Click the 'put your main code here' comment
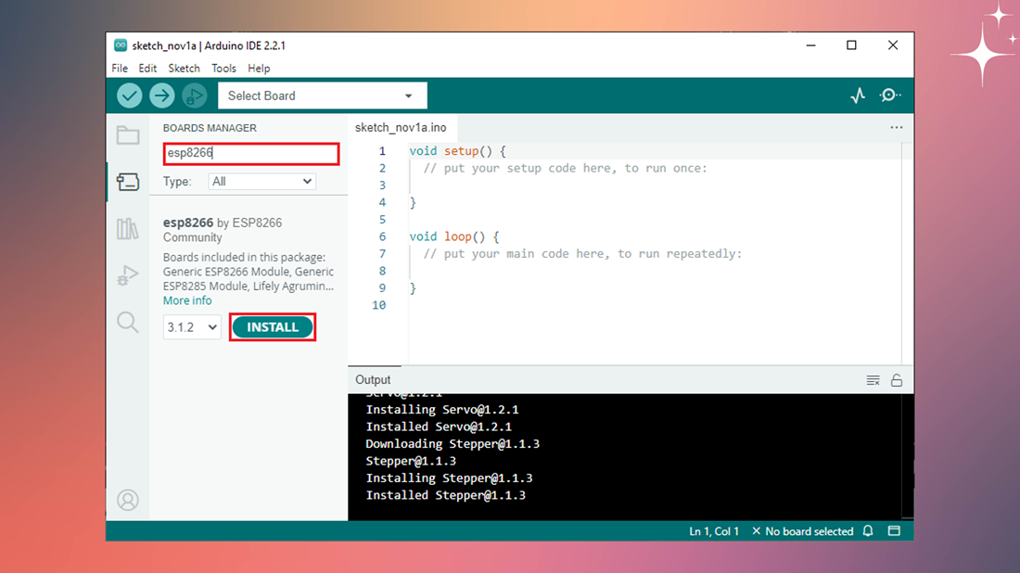 pyautogui.click(x=582, y=254)
